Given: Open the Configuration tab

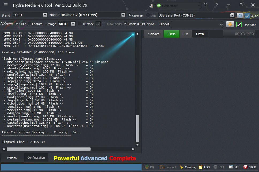Looking at the screenshot, I should point(36,158).
